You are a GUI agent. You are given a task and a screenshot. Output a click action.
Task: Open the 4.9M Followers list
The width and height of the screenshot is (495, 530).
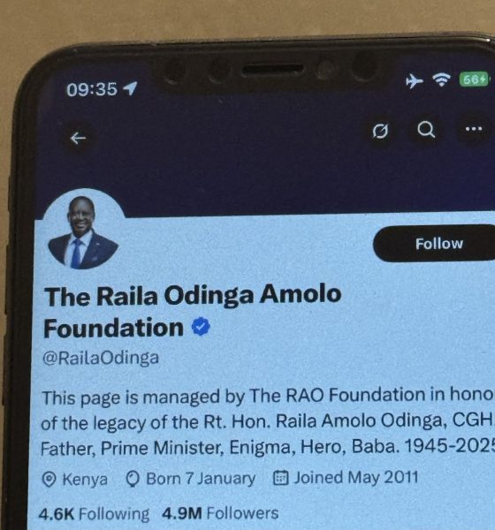(220, 513)
